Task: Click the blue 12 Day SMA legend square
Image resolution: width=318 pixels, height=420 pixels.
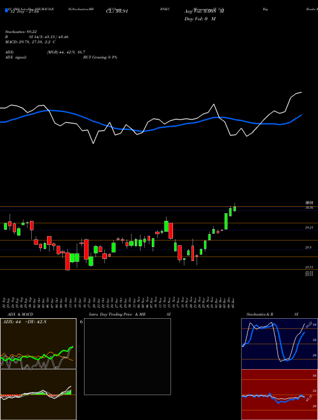Action: [6, 10]
